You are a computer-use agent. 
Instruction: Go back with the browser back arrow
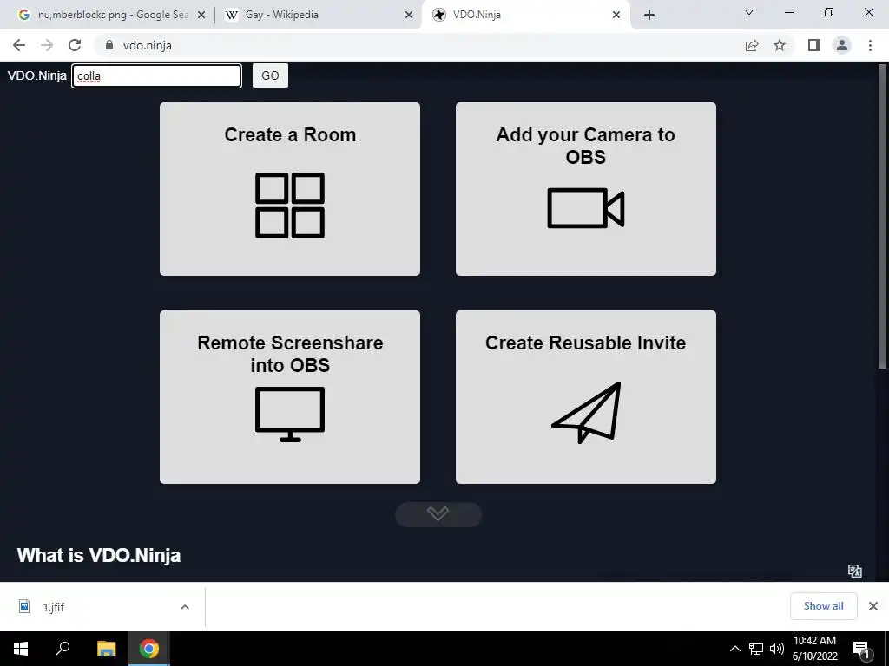19,45
